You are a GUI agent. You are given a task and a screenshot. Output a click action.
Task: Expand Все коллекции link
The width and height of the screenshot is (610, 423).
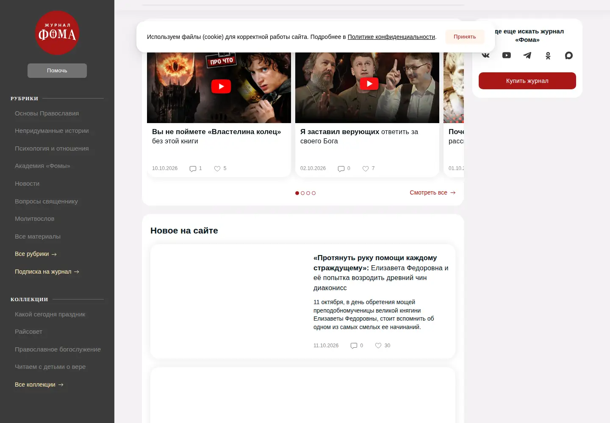[x=39, y=385]
